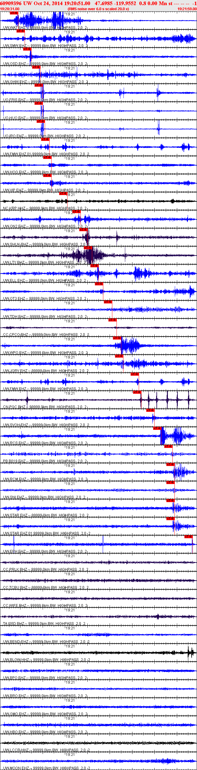Screen dimensions: 197x770
Task: Click the red pick flag on the UW.SVOH trace
Action: [x=150, y=410]
